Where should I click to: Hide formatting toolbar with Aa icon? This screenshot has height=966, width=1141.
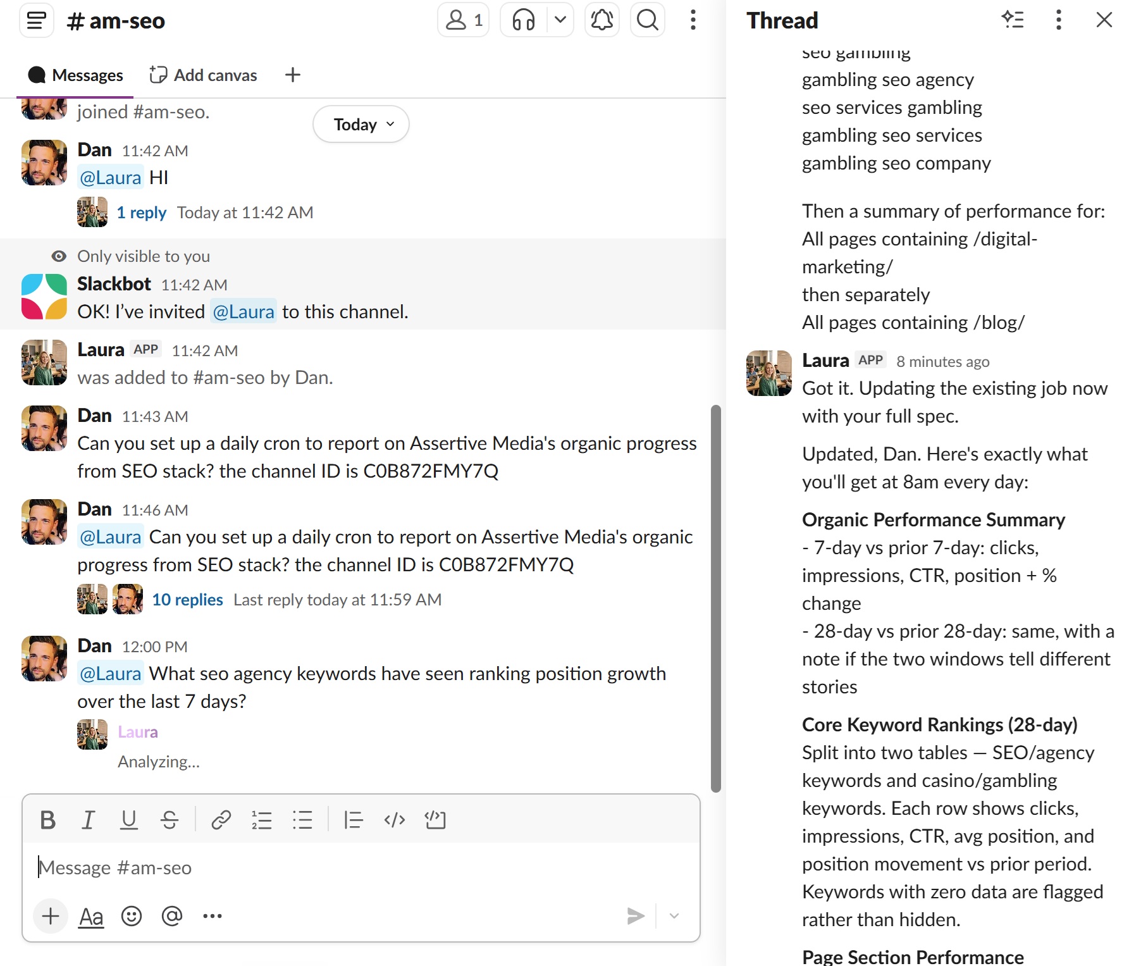pyautogui.click(x=91, y=917)
